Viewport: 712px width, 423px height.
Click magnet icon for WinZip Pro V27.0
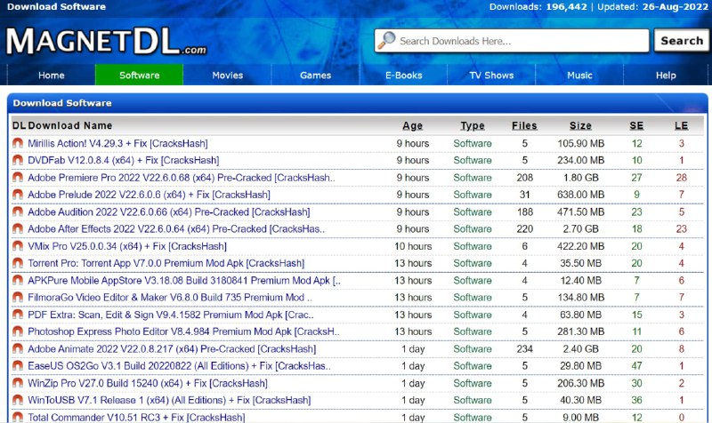point(18,383)
